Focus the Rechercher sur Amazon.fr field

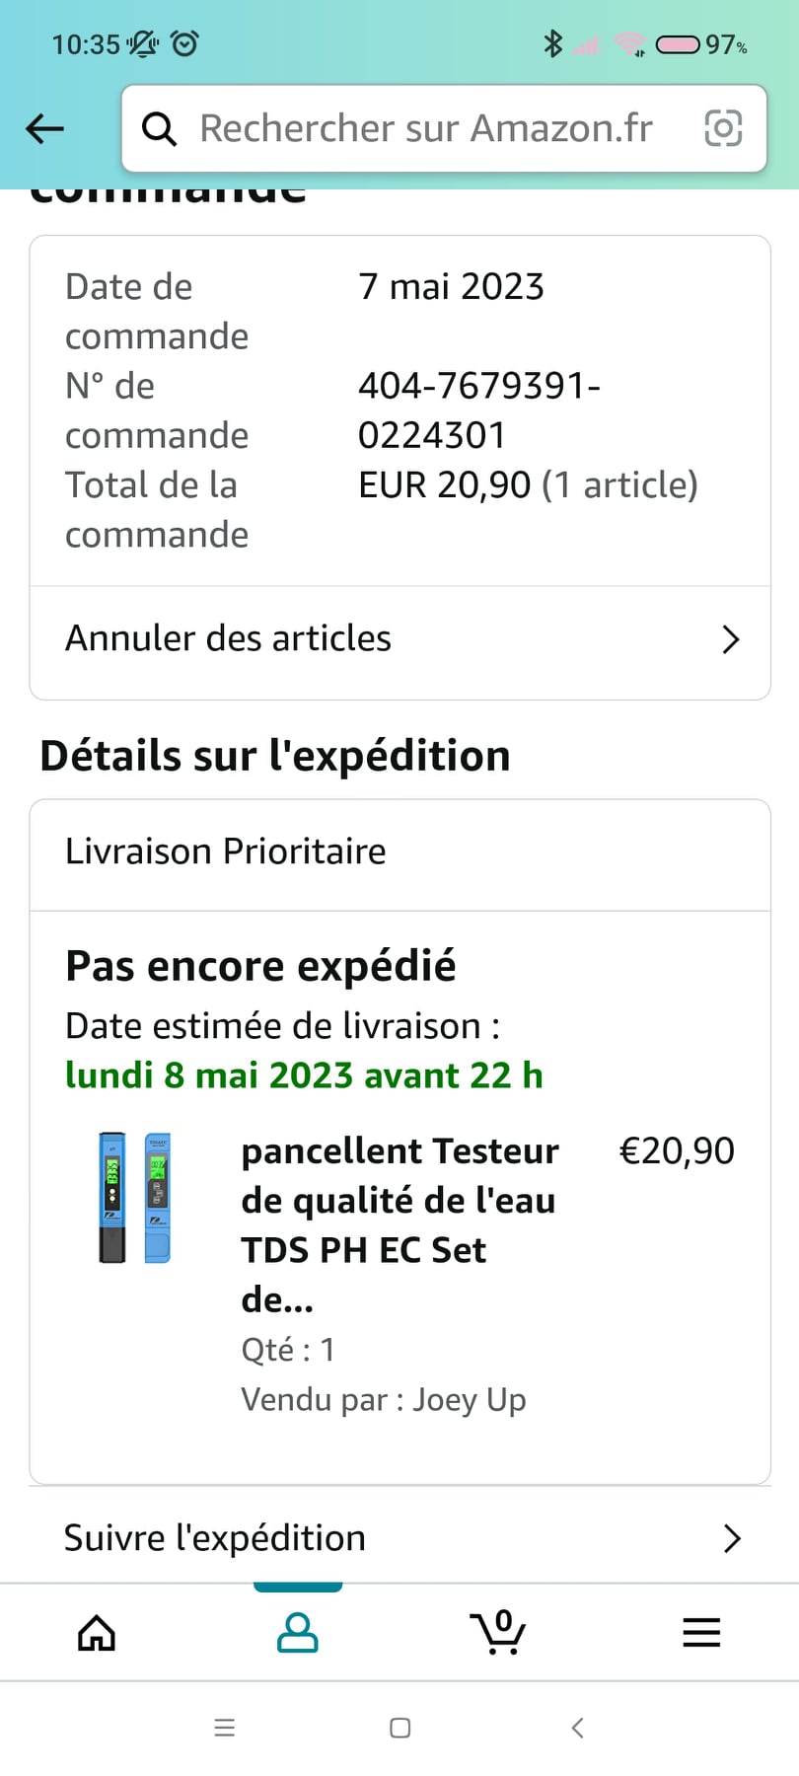click(426, 128)
